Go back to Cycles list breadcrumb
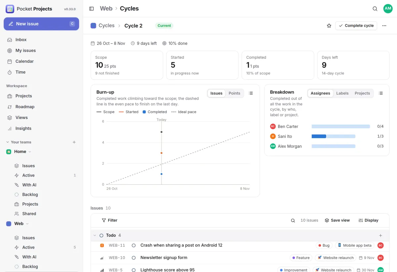 107,26
